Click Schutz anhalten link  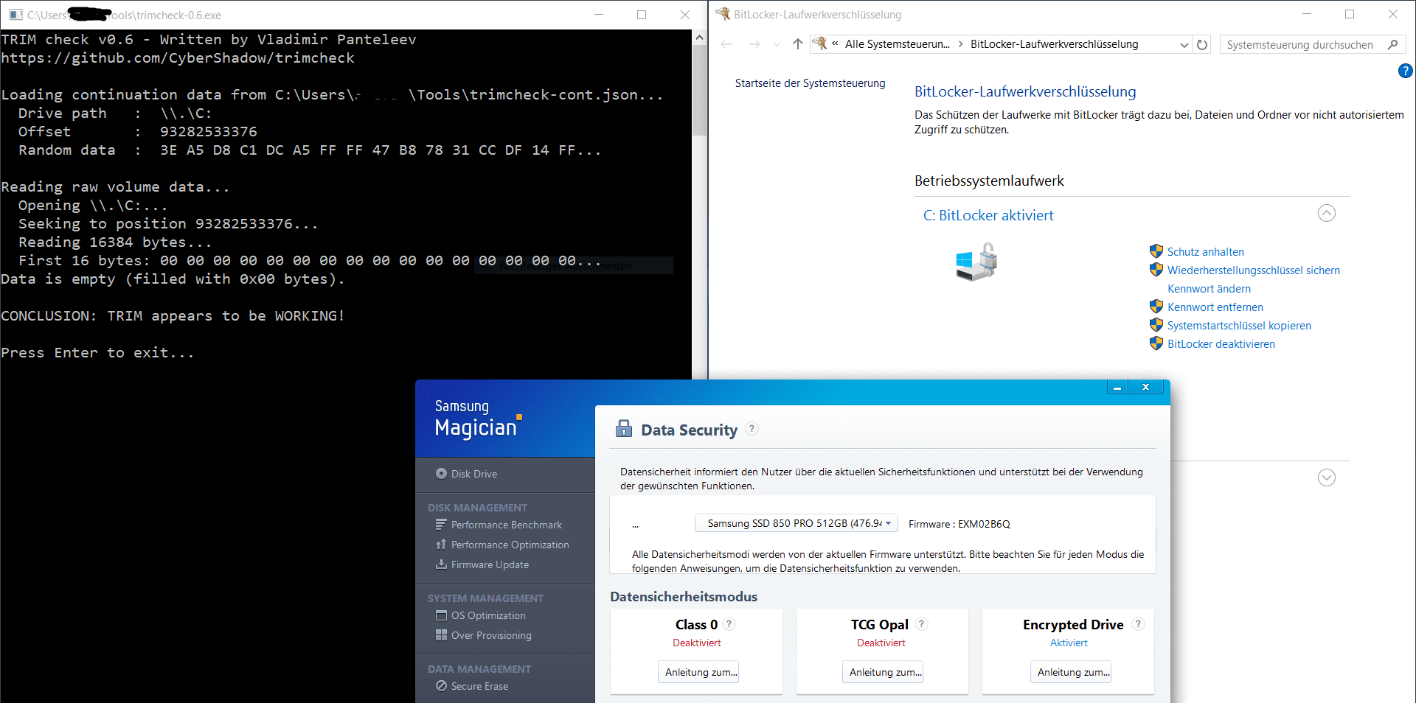[1205, 252]
